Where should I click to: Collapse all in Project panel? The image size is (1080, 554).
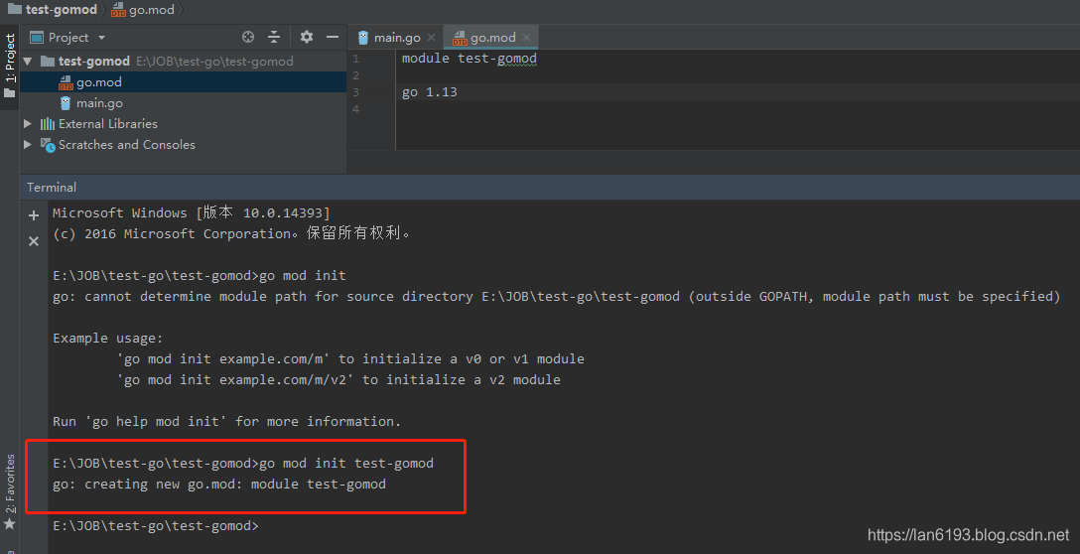pos(274,37)
